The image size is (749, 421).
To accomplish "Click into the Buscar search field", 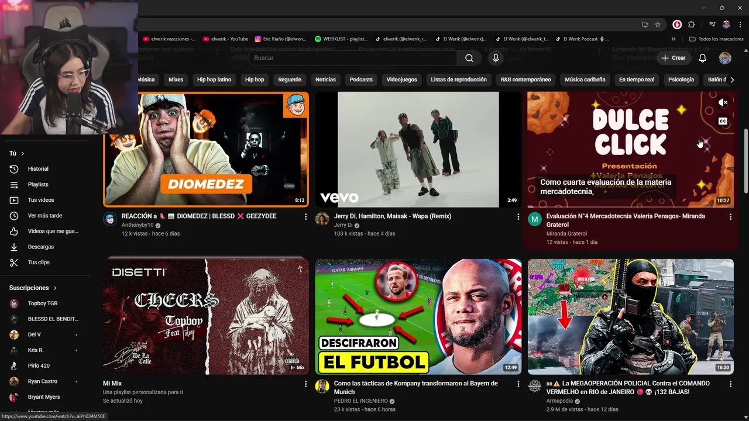I will pyautogui.click(x=352, y=58).
